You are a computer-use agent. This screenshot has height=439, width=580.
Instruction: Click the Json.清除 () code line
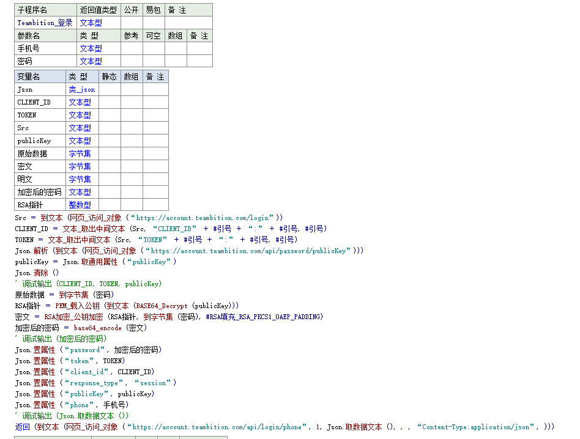click(37, 273)
